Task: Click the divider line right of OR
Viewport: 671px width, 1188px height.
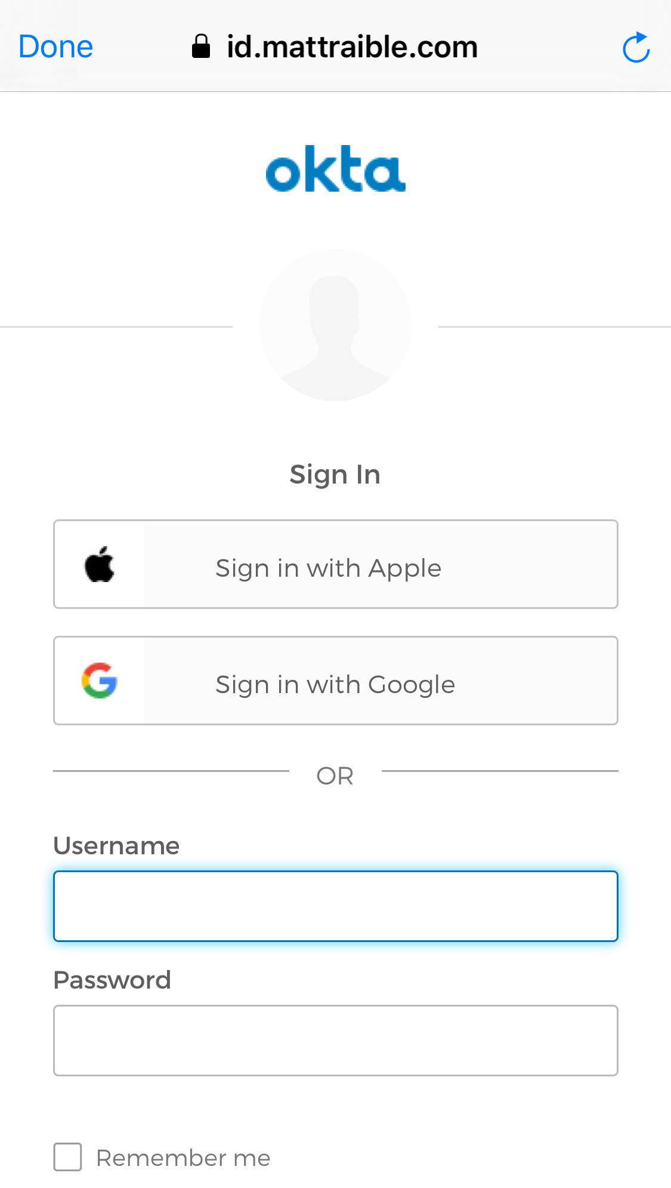Action: click(500, 771)
